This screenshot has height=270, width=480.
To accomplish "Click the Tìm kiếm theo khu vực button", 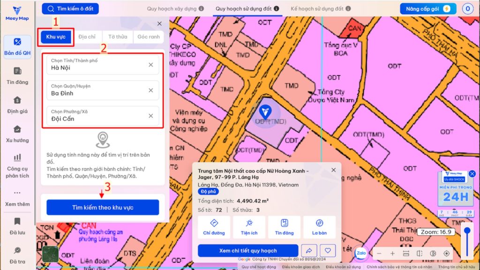I will pyautogui.click(x=103, y=207).
